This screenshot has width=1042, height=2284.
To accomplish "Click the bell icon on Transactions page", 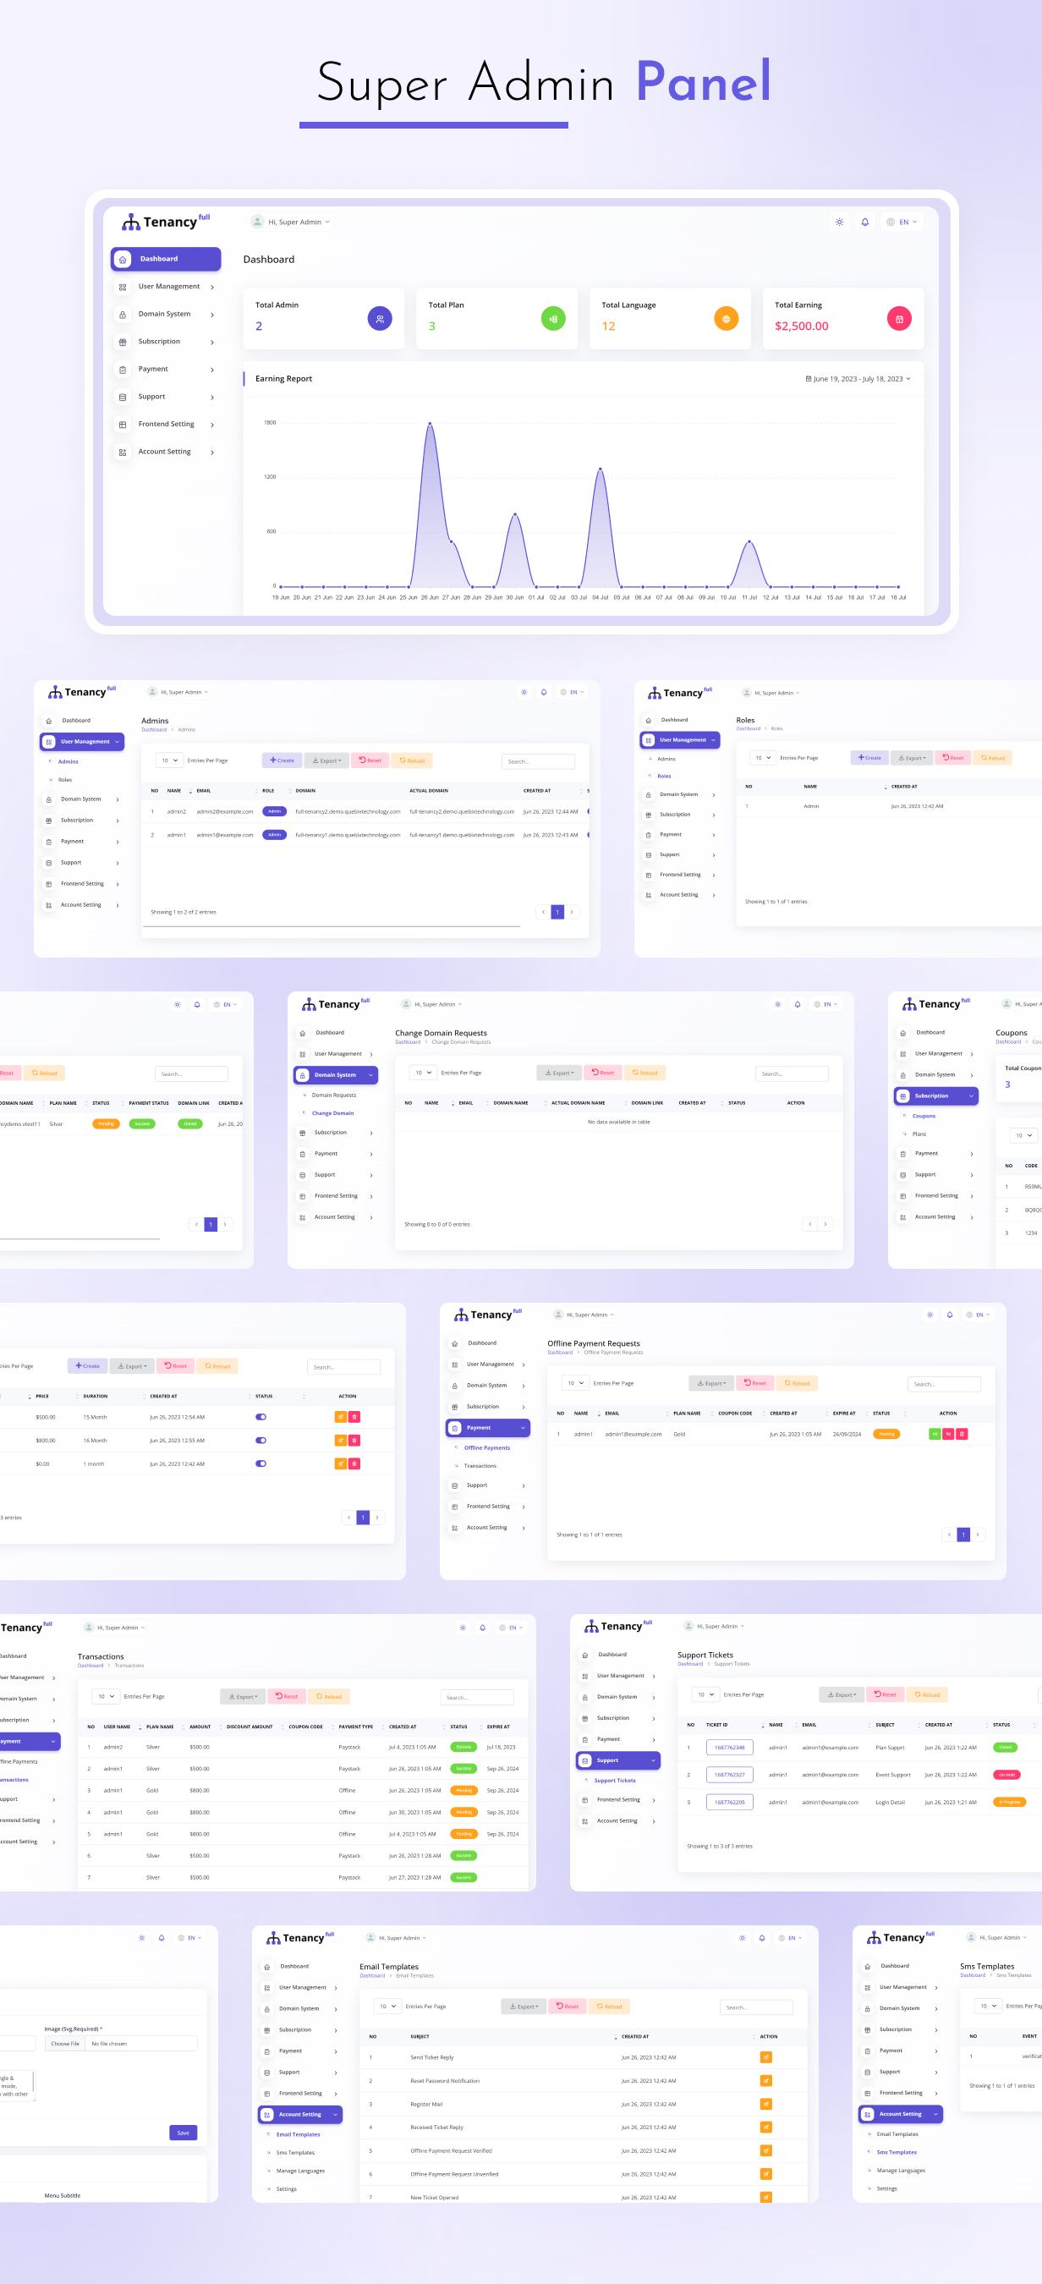I will tap(482, 1627).
